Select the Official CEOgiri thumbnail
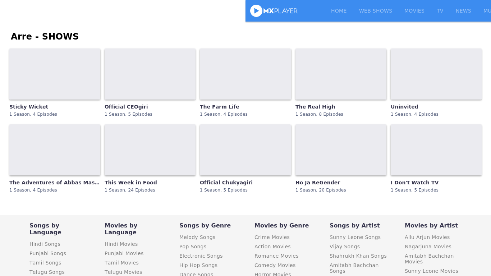This screenshot has width=491, height=276. [x=150, y=74]
